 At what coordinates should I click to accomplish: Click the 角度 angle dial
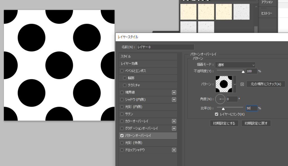coord(220,99)
